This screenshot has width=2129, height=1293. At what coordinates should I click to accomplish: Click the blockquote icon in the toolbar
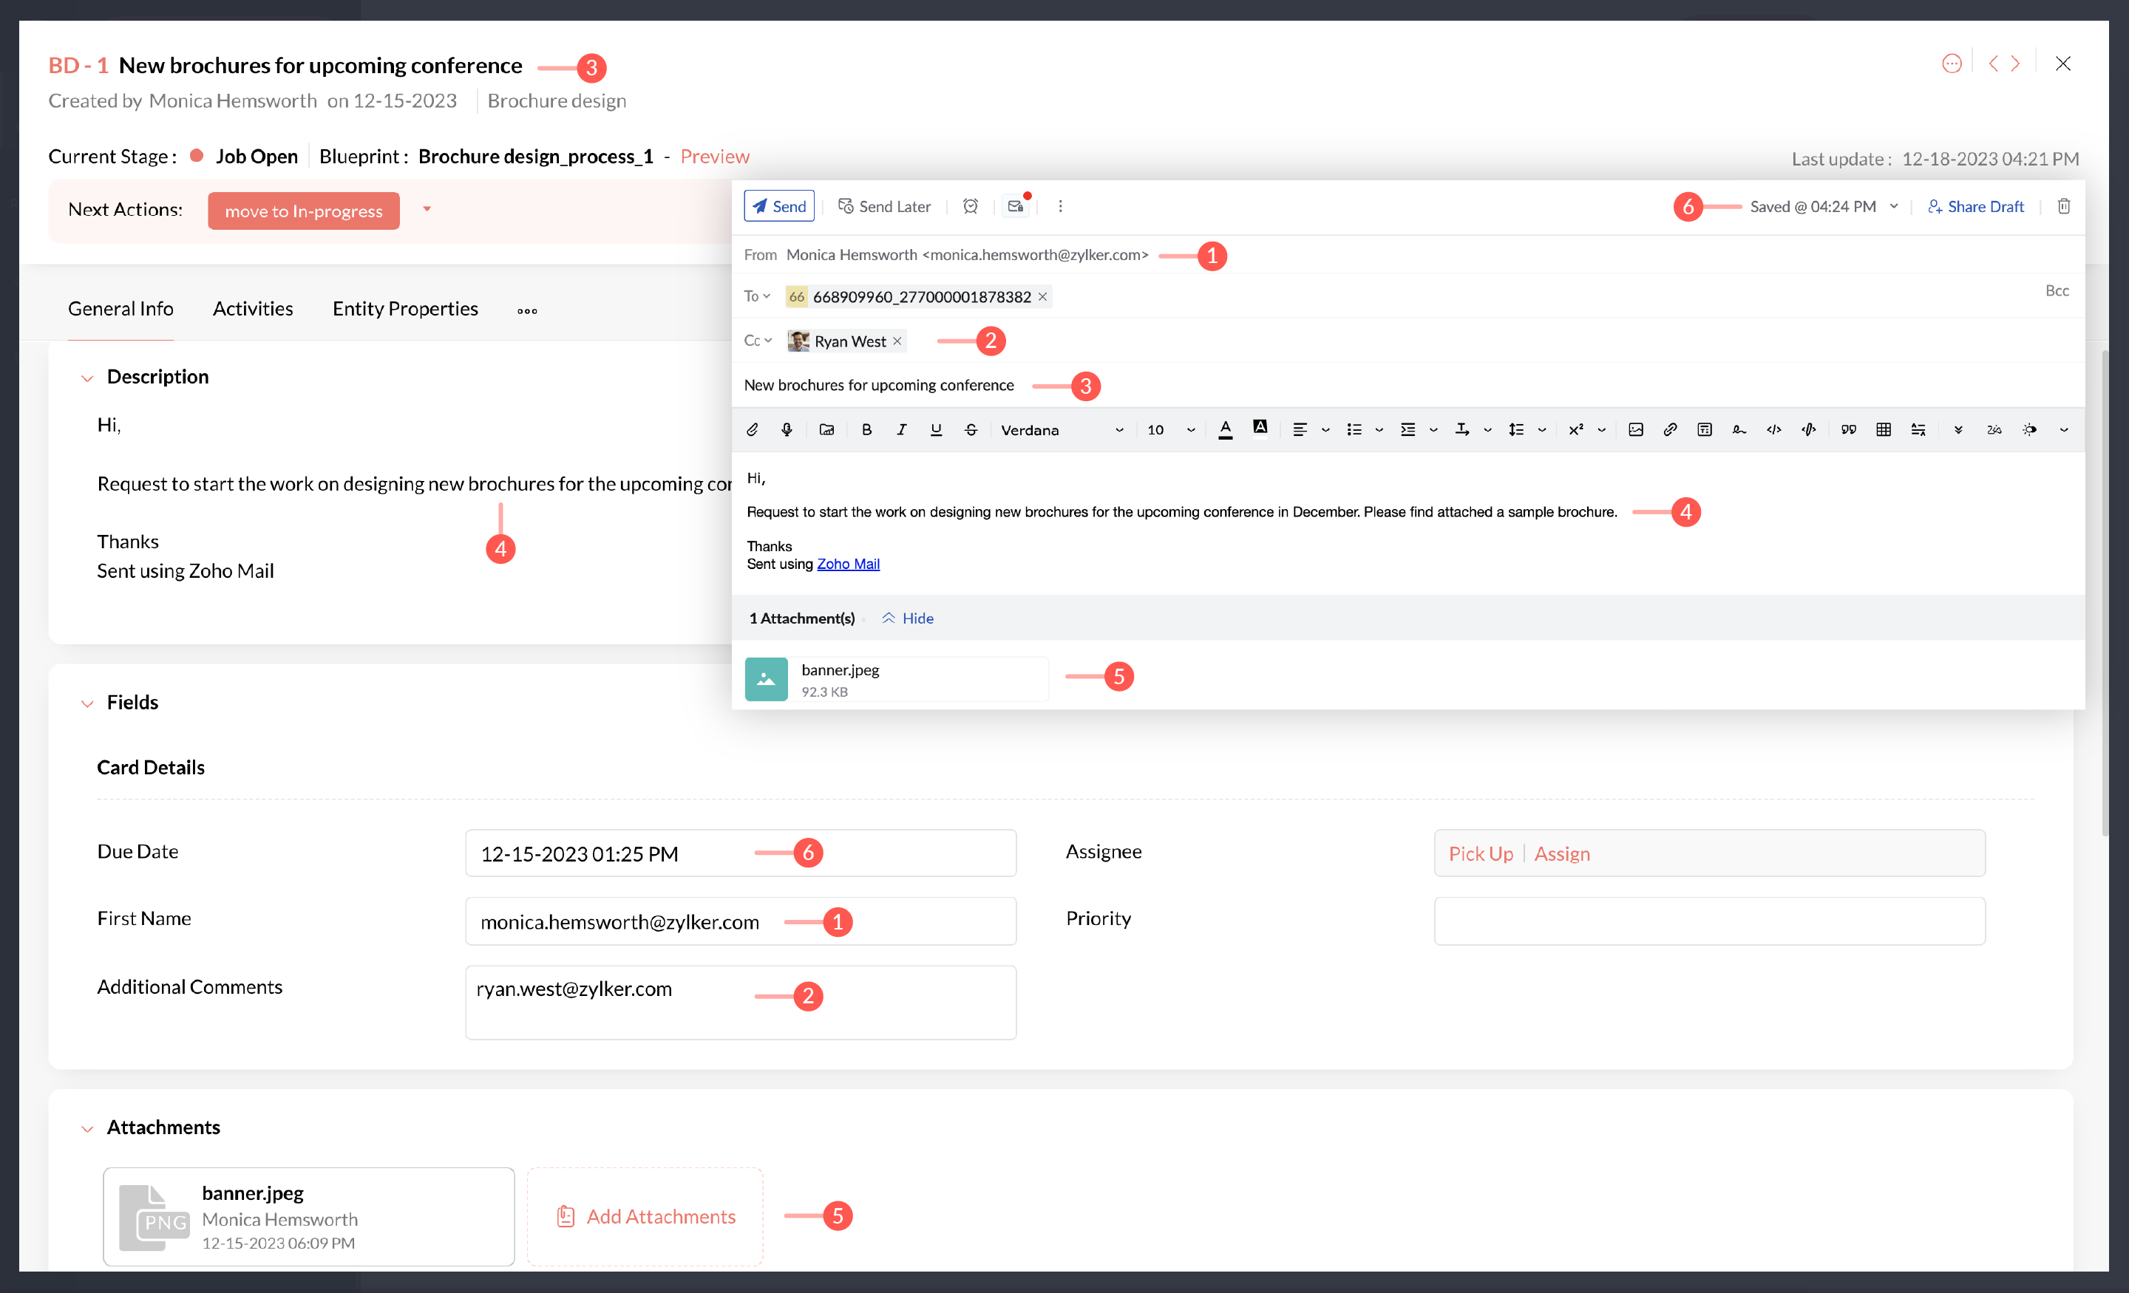[1848, 429]
